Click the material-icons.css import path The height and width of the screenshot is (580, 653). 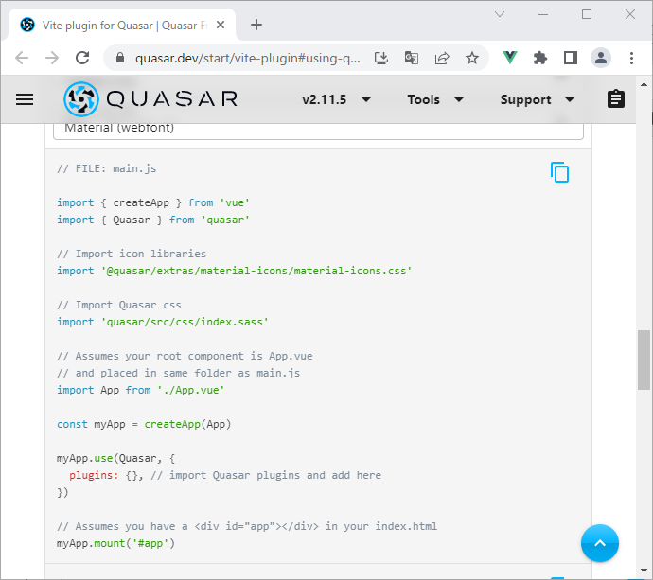point(256,271)
